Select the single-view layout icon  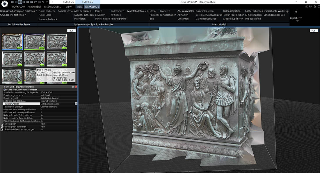coord(12,2)
